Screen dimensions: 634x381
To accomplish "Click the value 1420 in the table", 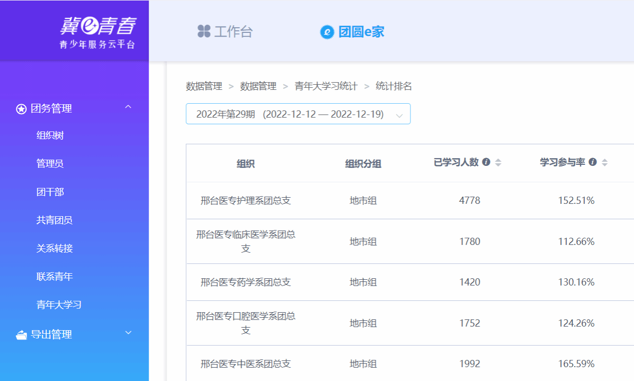I will click(470, 282).
